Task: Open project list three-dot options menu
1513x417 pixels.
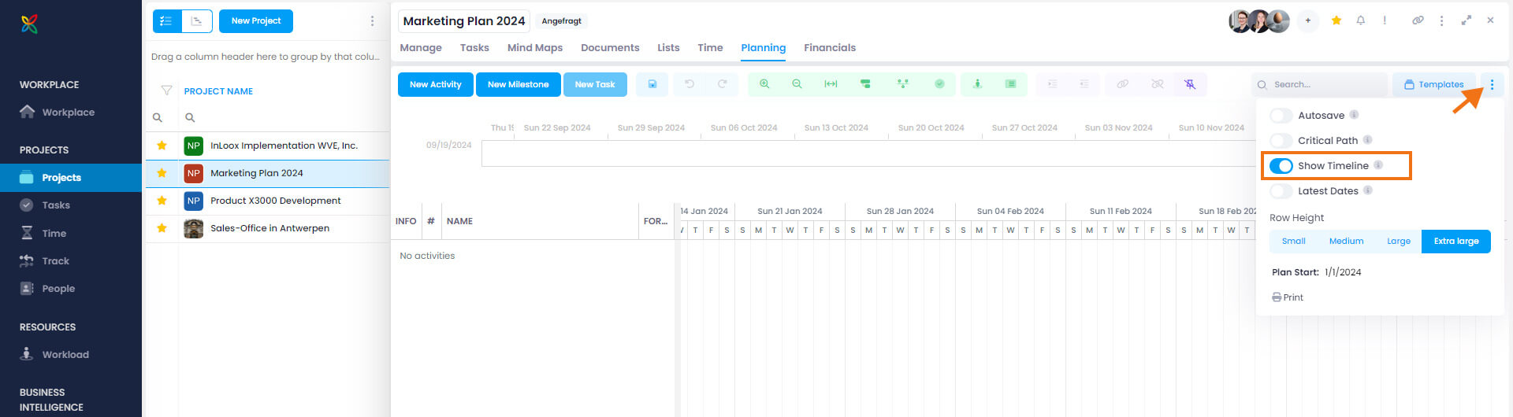Action: [372, 21]
